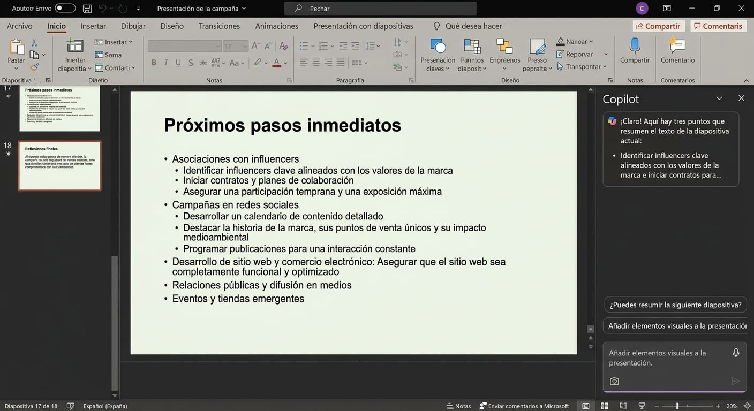Click the zoom slider in status bar
Viewport: 754px width, 411px height.
tap(686, 406)
